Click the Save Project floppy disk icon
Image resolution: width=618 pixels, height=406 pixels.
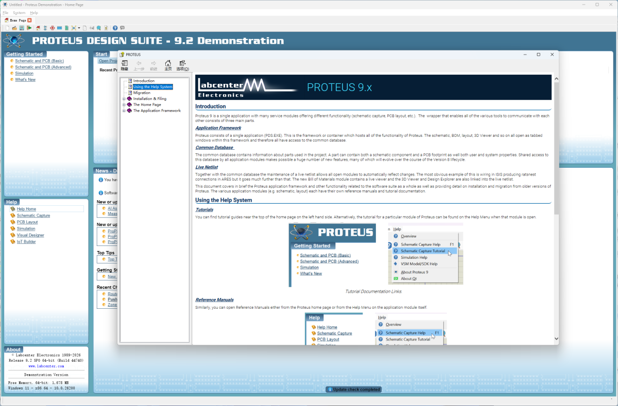click(22, 28)
